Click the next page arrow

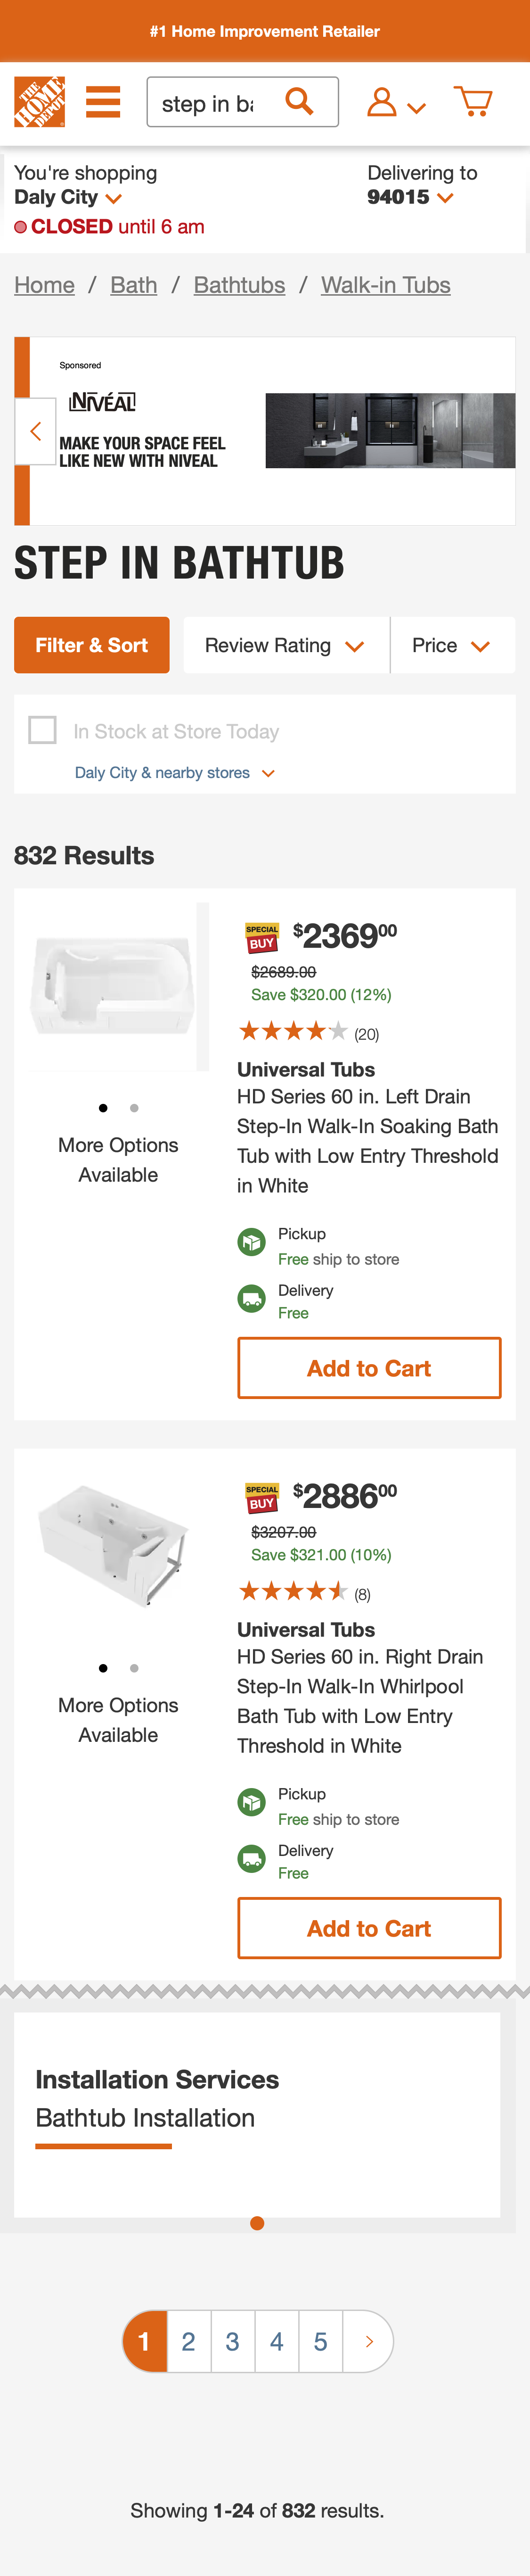pos(368,2341)
